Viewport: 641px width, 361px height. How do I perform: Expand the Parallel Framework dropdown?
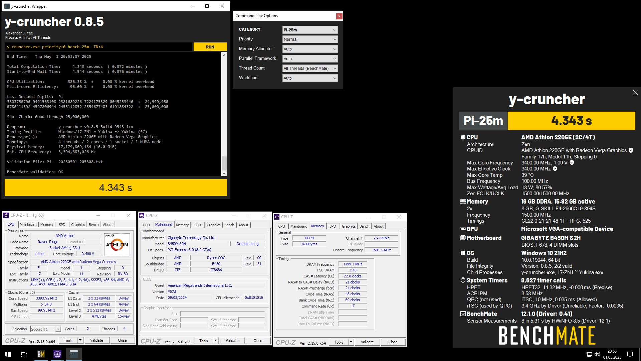click(x=310, y=58)
